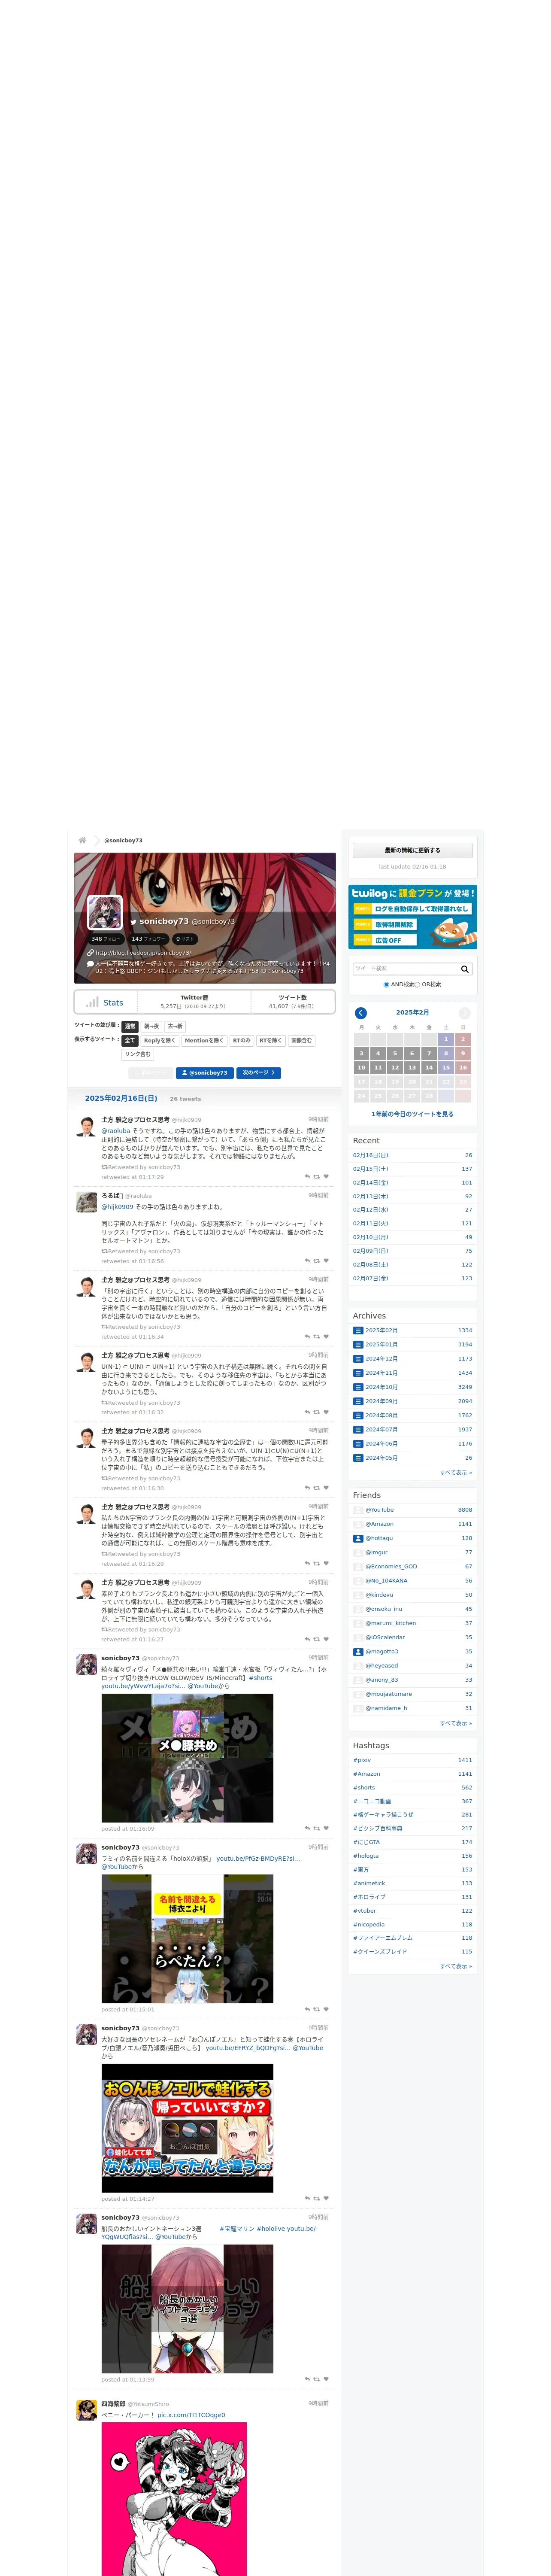551x2576 pixels.
Task: Click the twilog 課金プラン banner ad
Action: click(x=412, y=917)
